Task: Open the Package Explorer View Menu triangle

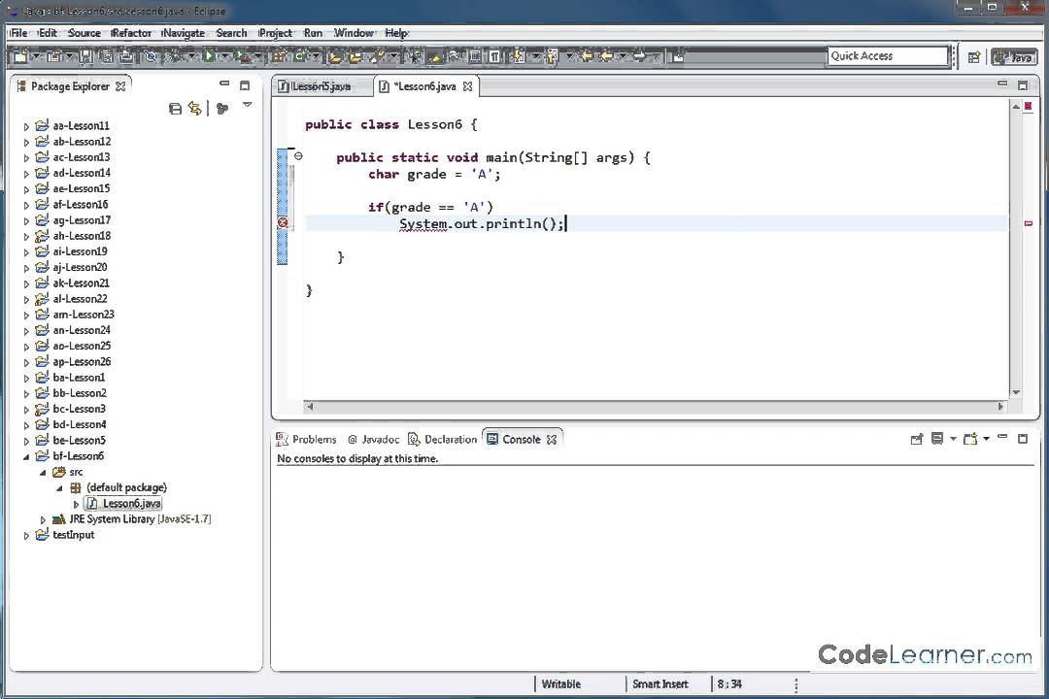Action: (x=247, y=105)
